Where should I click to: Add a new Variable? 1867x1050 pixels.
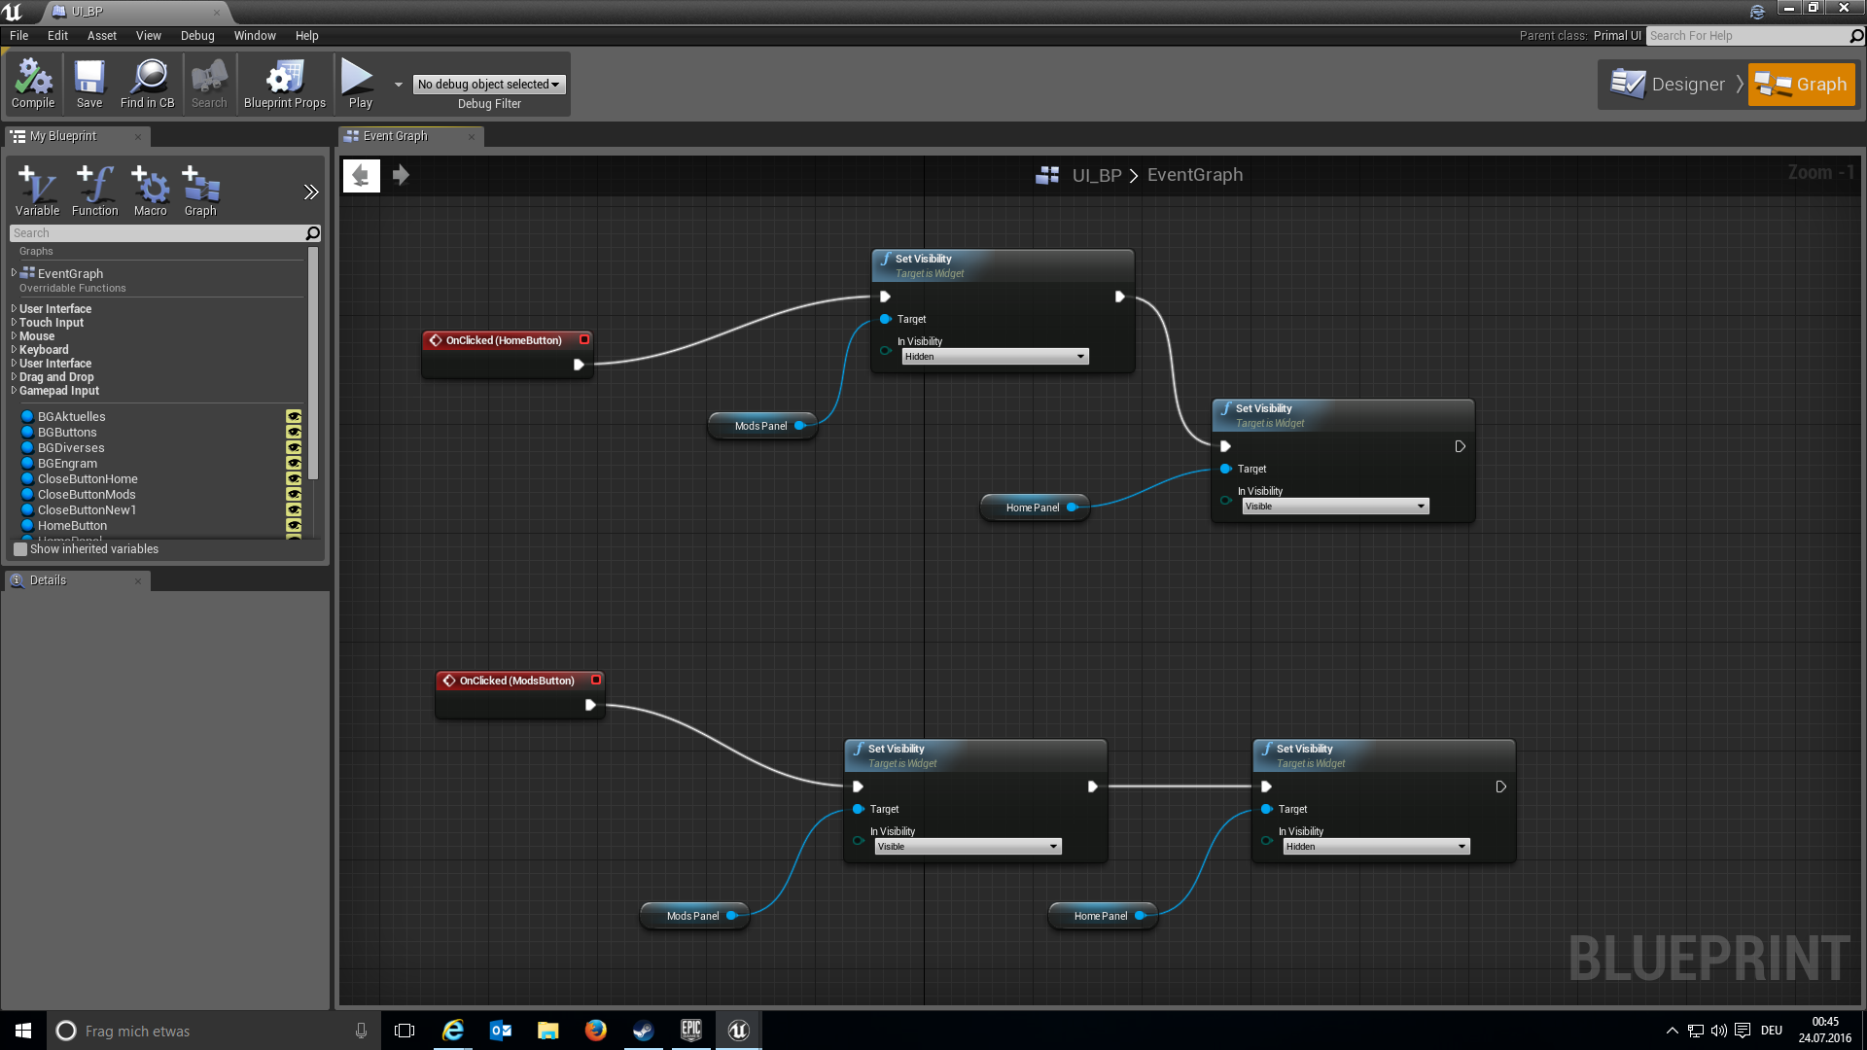coord(37,191)
